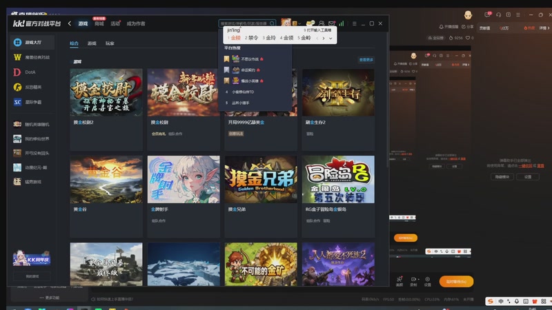Choose IME candidate 1 金陵
552x310 pixels.
[235, 38]
